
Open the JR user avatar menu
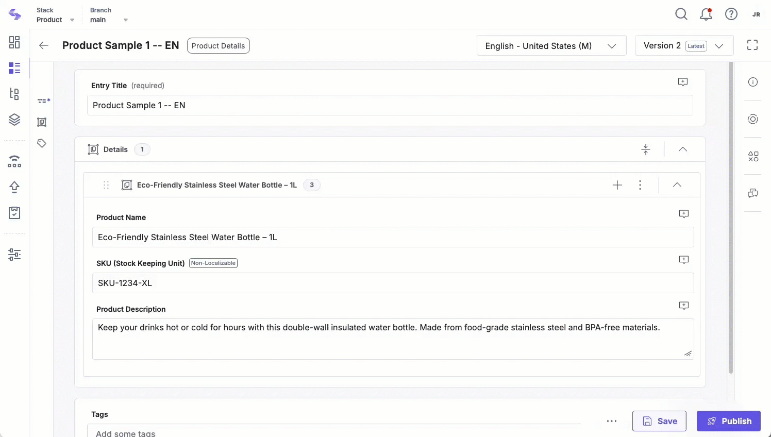[x=756, y=14]
